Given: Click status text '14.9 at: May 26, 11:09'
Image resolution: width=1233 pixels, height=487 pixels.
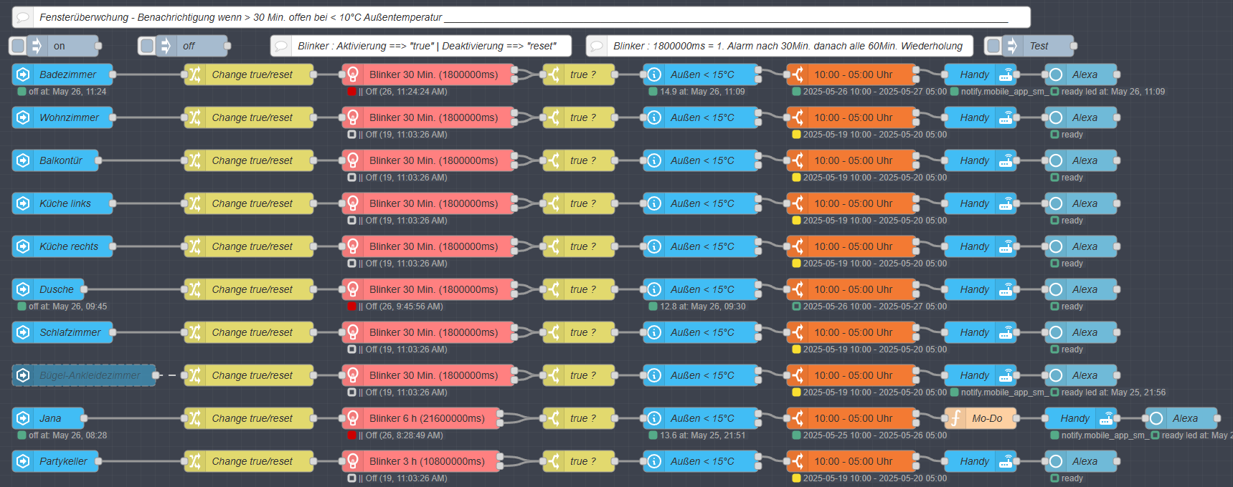Looking at the screenshot, I should tap(702, 92).
